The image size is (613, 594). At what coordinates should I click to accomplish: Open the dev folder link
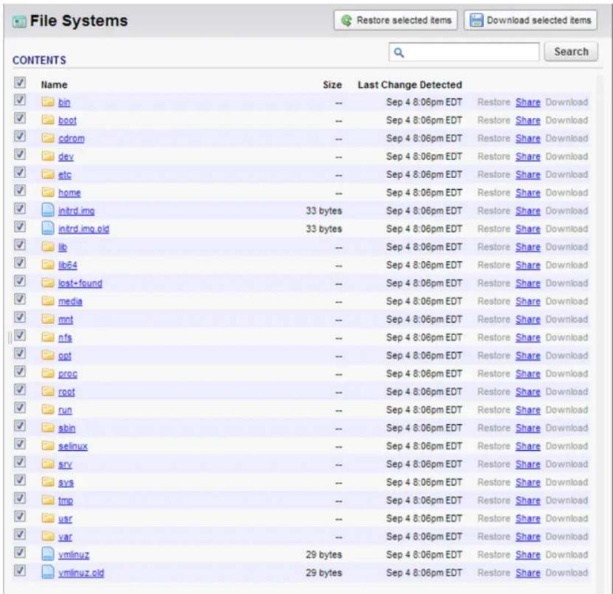[66, 157]
